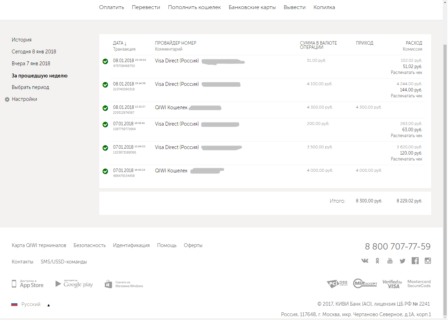448x320 pixels.
Task: Click the Русский language label
Action: [31, 305]
